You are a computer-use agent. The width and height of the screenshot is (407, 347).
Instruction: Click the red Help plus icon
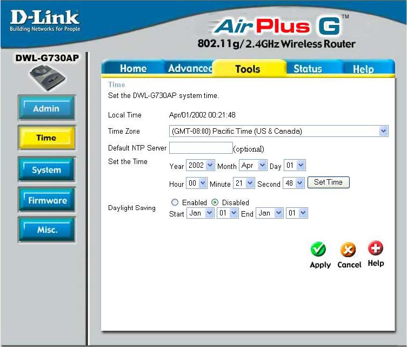[x=375, y=248]
